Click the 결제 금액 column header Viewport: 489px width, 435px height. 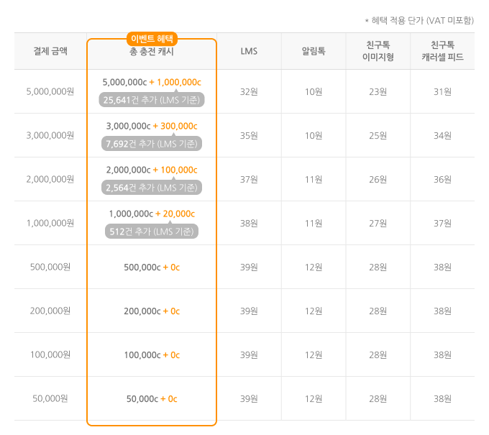[50, 51]
